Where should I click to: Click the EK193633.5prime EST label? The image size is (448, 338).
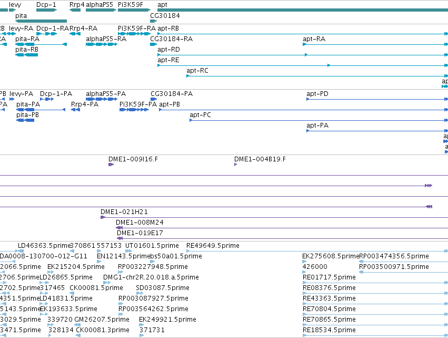(x=68, y=309)
